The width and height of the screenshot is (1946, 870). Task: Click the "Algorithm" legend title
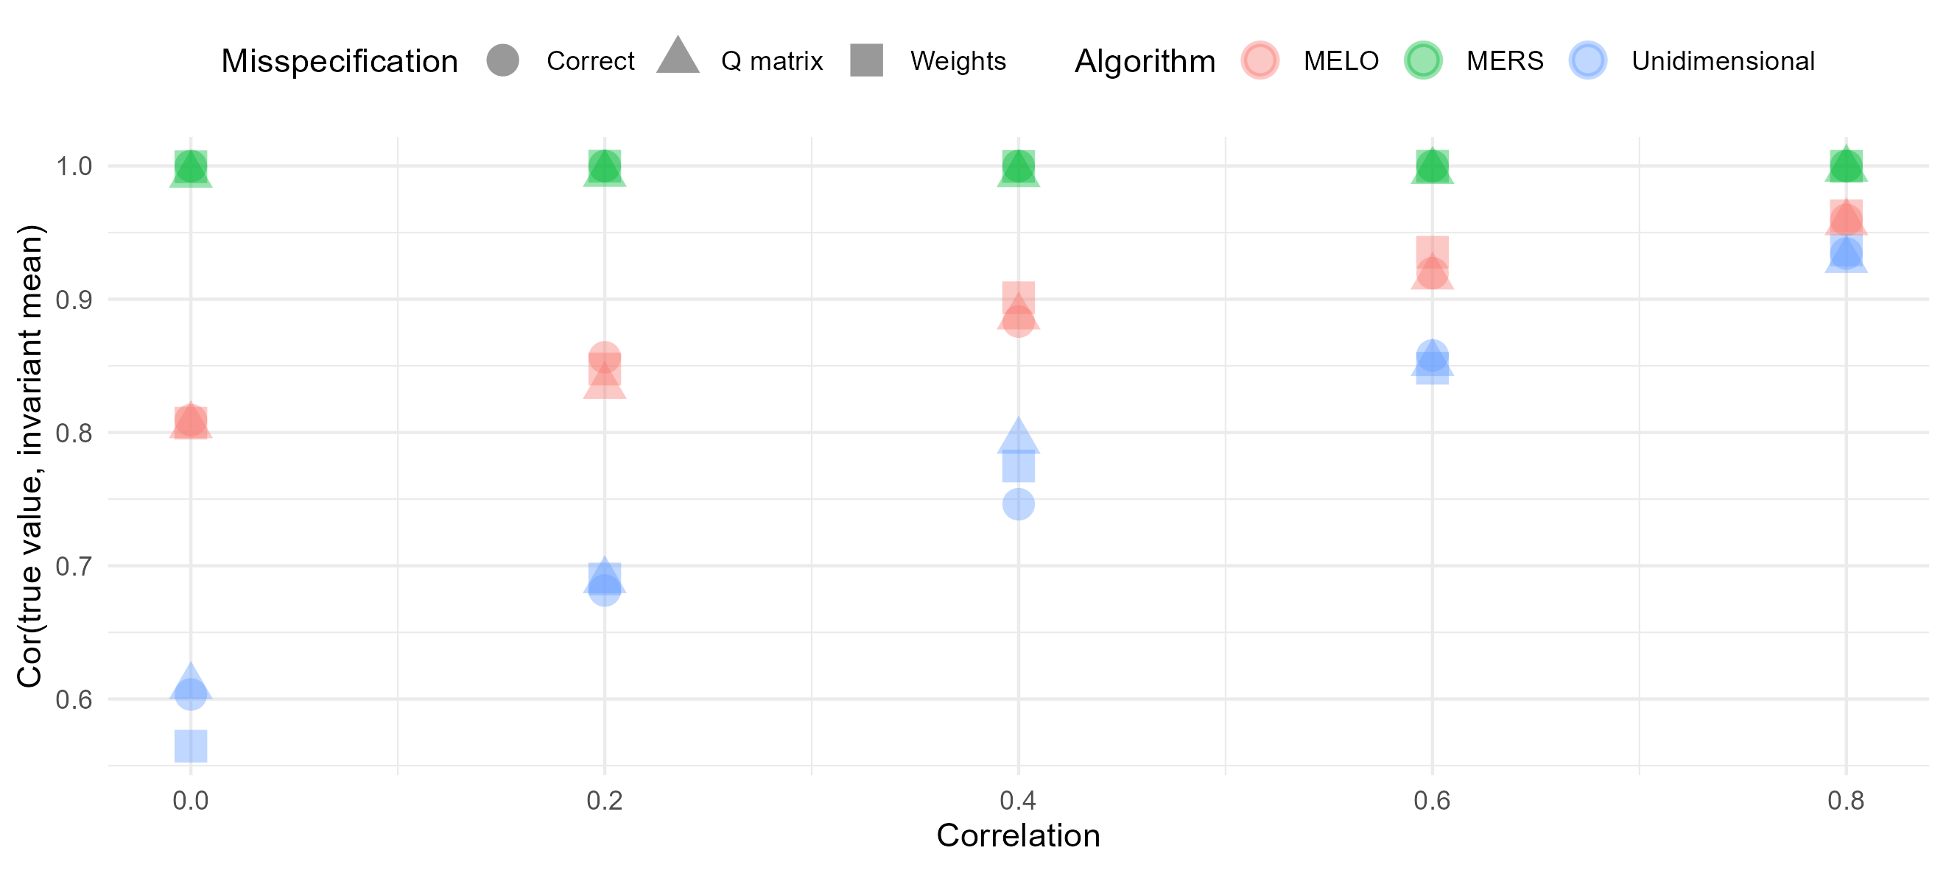coord(1145,61)
